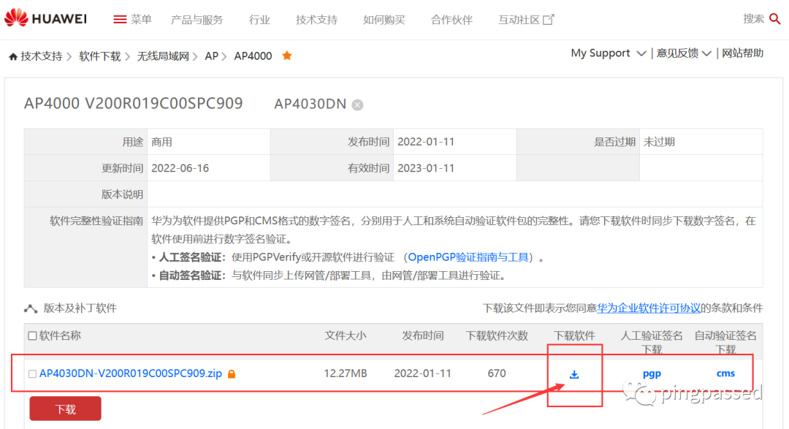The width and height of the screenshot is (789, 429).
Task: Click the 下载软件次数 column header
Action: 497,336
